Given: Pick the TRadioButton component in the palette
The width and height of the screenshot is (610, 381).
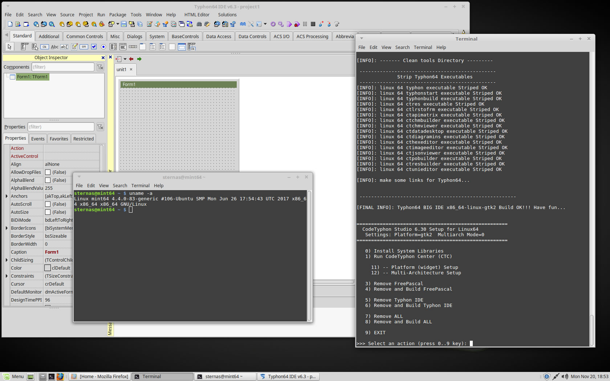Looking at the screenshot, I should click(103, 46).
